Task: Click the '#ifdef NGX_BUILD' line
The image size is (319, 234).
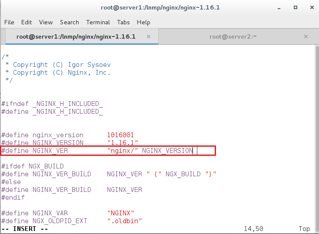Action: tap(33, 166)
